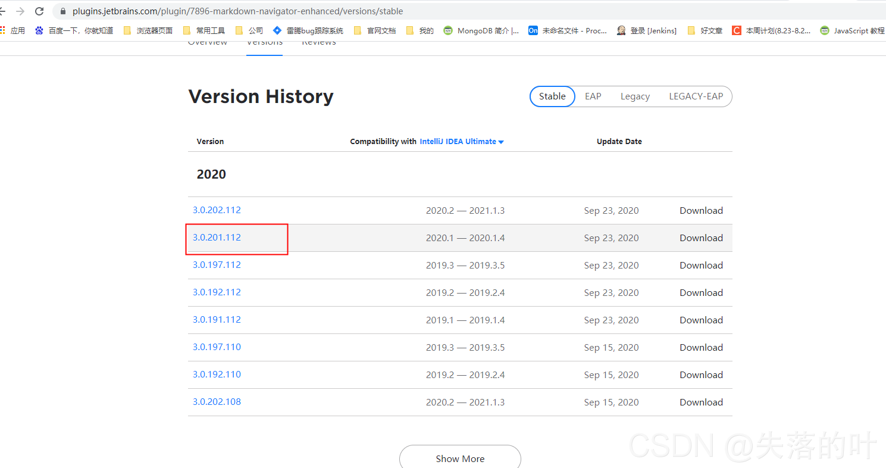Open the JavaScript 教程 bookmark

852,30
